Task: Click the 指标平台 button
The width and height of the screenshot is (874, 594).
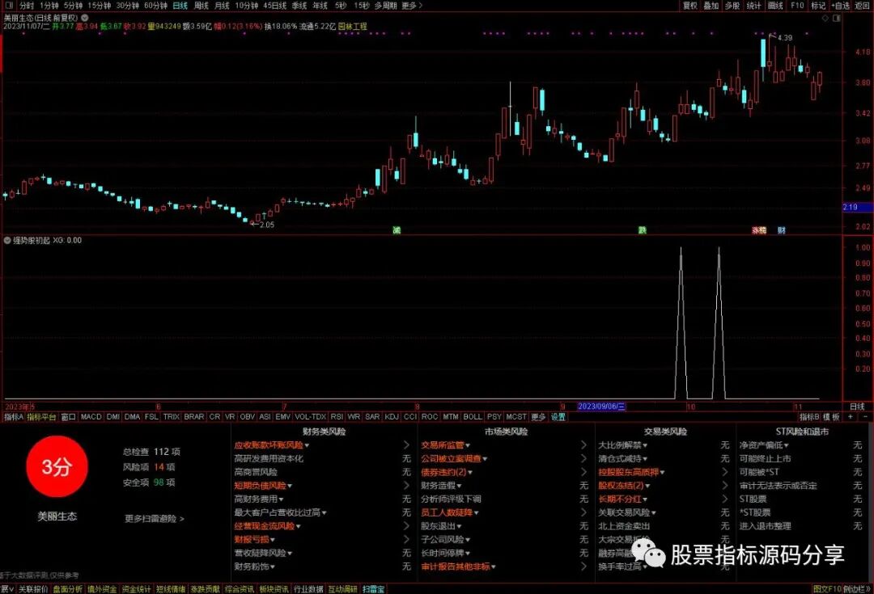Action: pos(42,416)
